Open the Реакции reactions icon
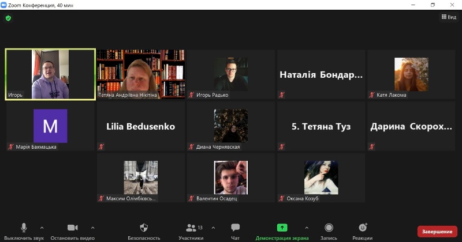This screenshot has width=462, height=242. tap(363, 227)
